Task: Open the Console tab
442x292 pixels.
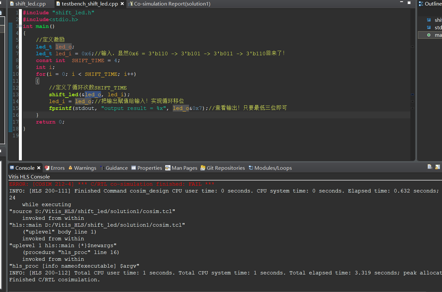Action: tap(25, 168)
